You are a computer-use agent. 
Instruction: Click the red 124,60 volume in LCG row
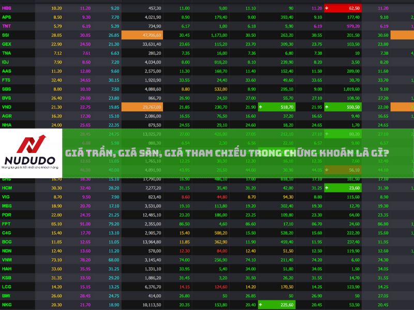tap(221, 287)
